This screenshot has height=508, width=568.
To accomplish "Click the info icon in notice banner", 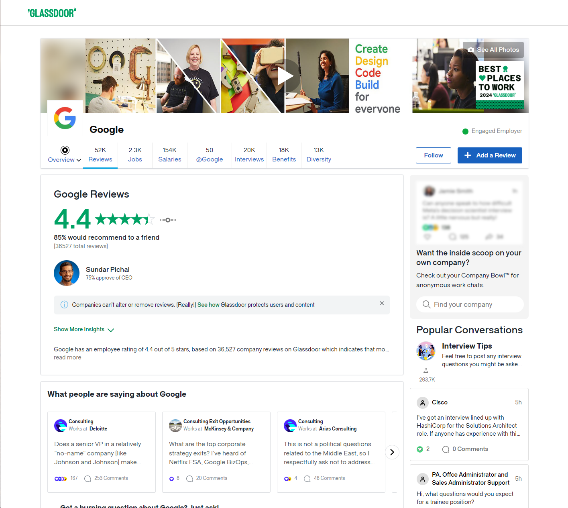I will click(x=64, y=305).
